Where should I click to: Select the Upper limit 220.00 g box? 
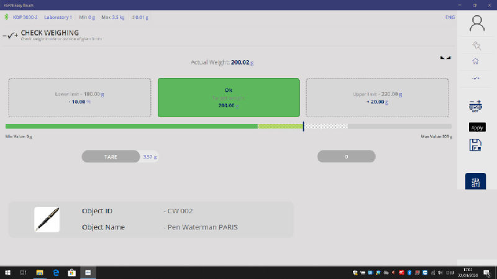pyautogui.click(x=377, y=97)
